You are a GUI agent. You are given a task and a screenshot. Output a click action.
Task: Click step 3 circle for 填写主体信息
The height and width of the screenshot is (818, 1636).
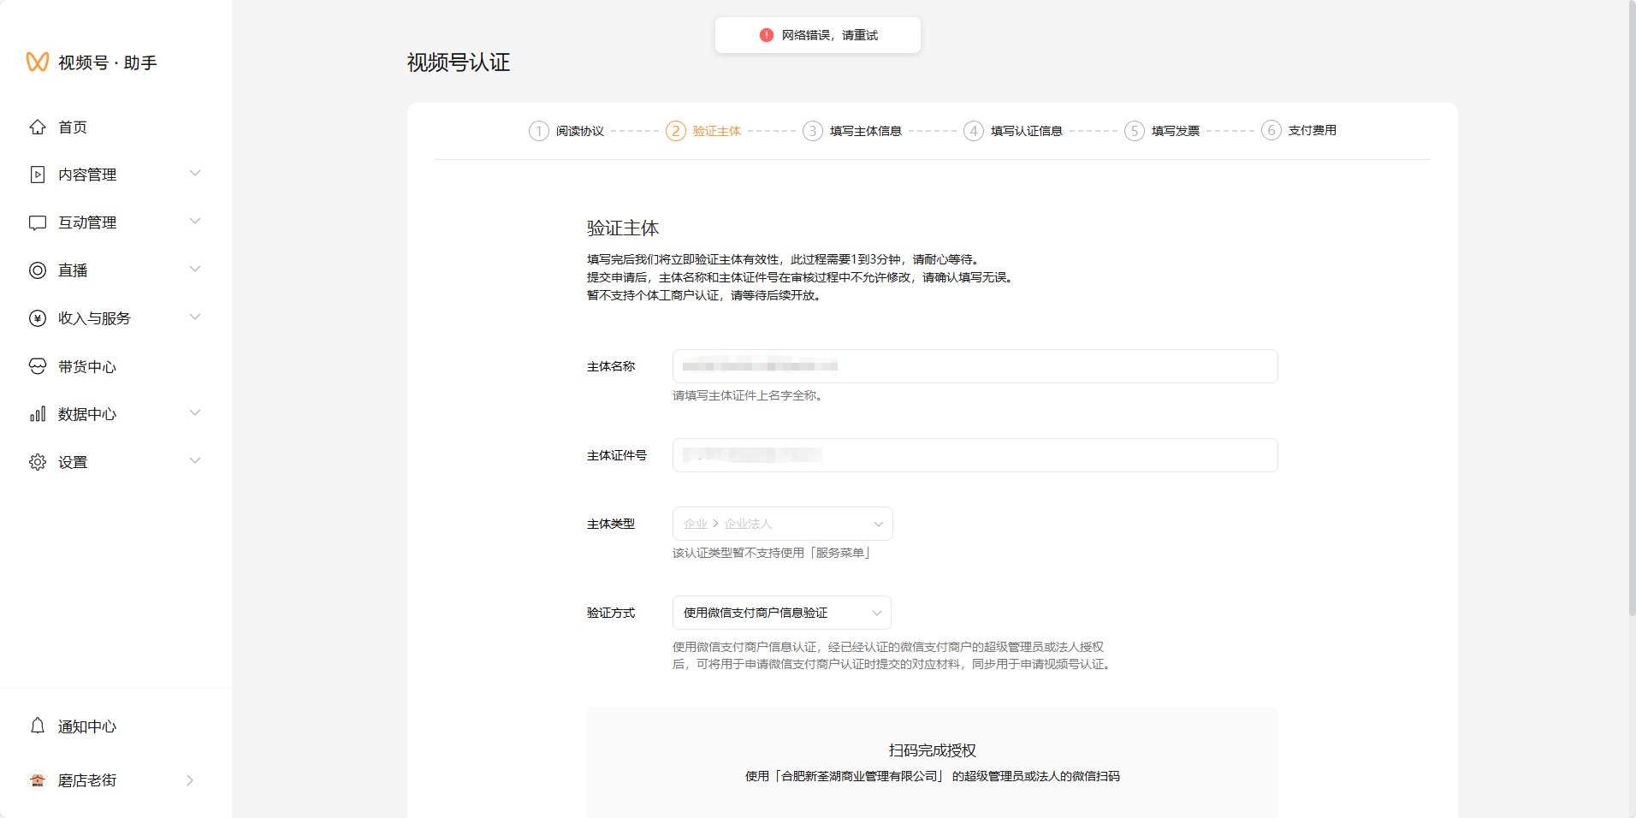pos(813,131)
